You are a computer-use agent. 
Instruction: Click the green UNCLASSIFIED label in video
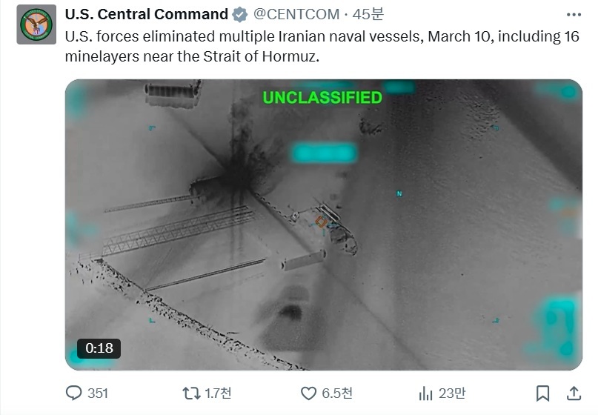(322, 98)
